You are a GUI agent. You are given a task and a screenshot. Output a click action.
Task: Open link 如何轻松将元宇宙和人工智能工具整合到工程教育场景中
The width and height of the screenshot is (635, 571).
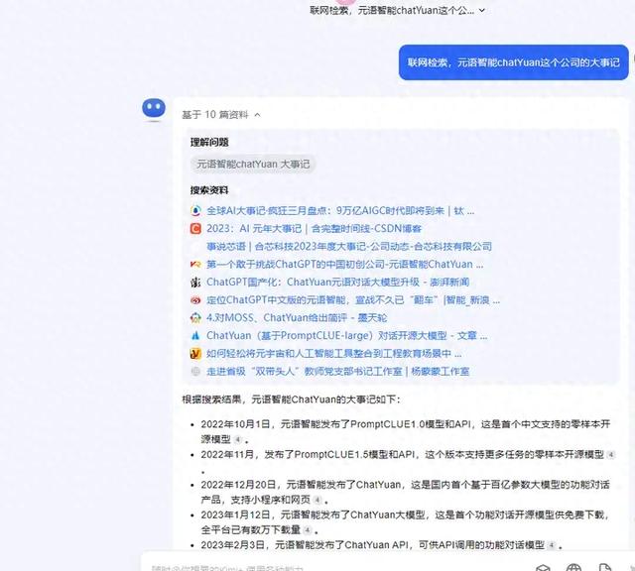click(333, 353)
